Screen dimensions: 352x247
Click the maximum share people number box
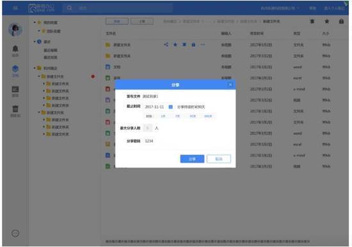(x=147, y=128)
